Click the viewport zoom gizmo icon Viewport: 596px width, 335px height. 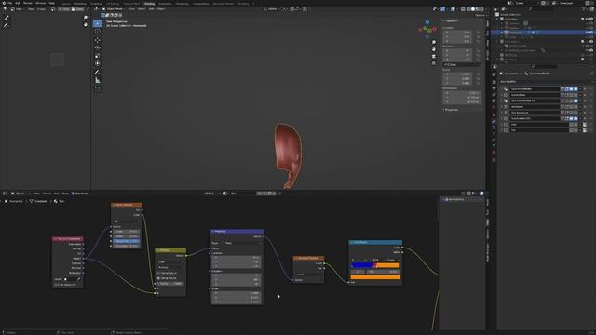(x=434, y=42)
